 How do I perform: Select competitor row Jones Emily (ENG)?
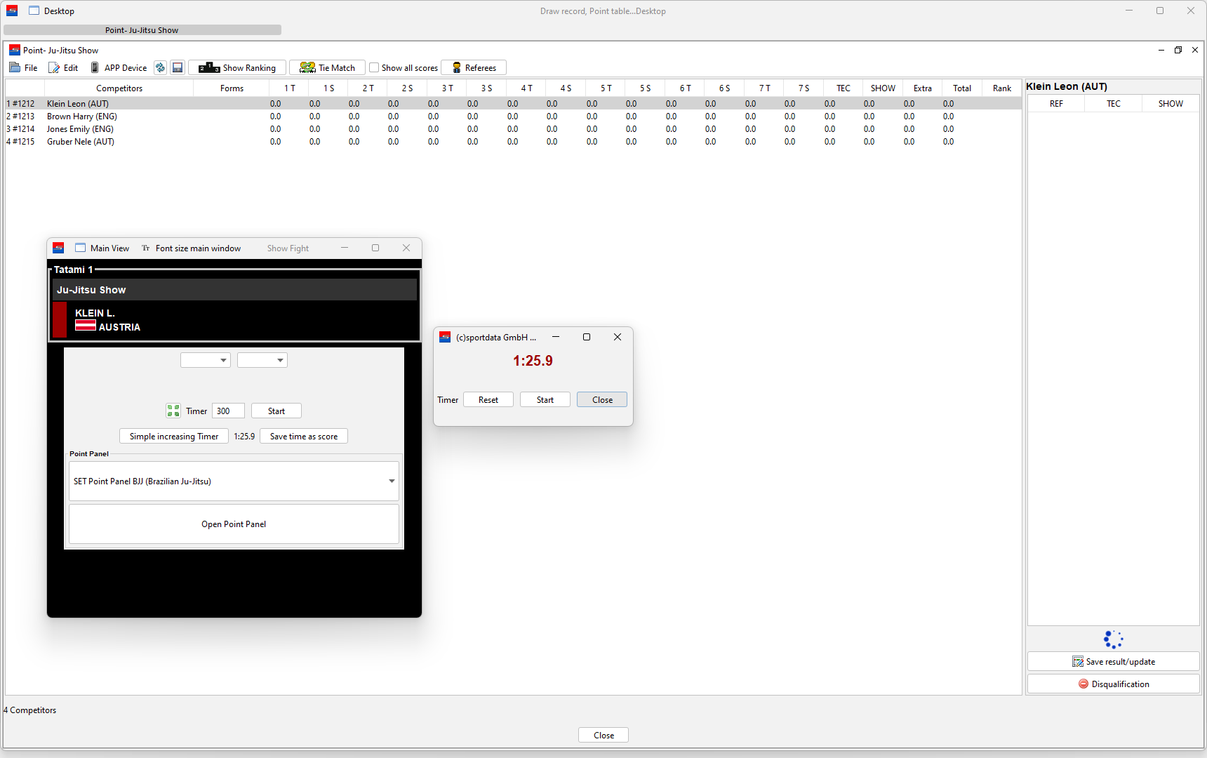click(x=513, y=128)
